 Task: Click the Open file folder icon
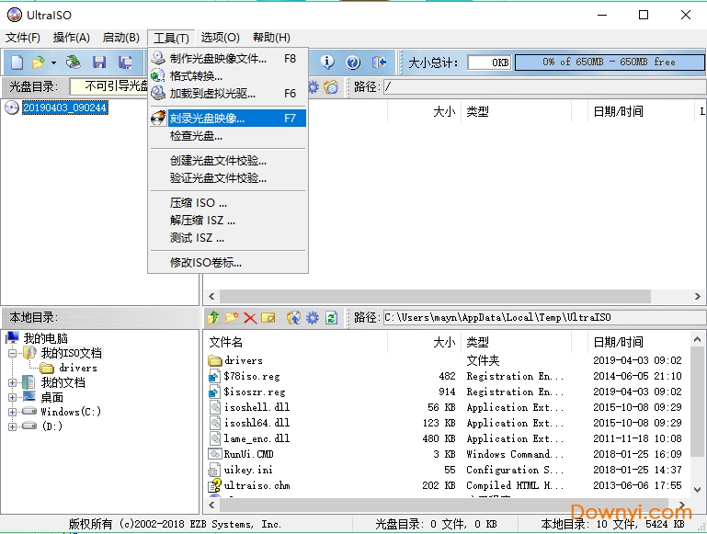pyautogui.click(x=39, y=62)
